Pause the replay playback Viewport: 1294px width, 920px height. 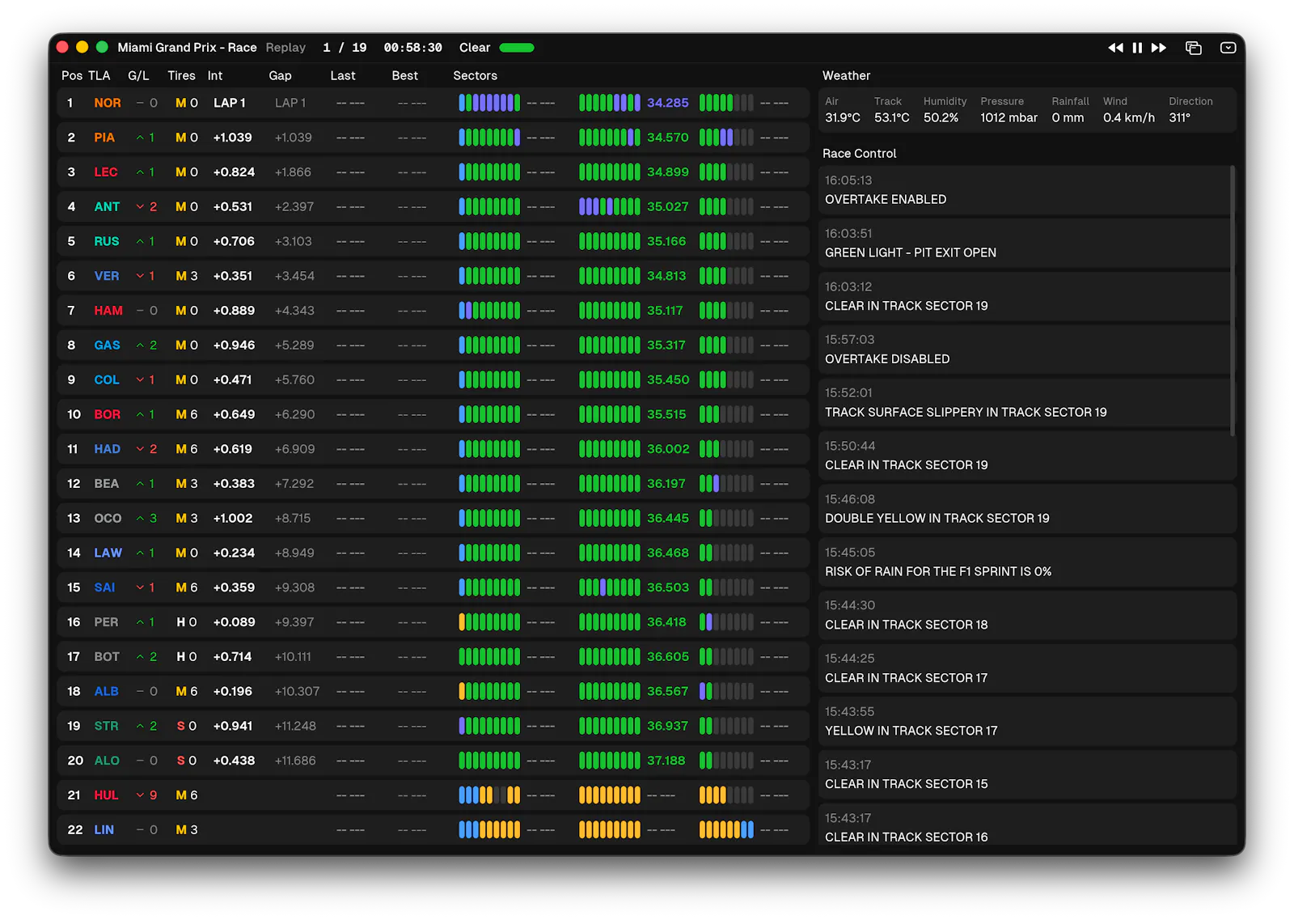tap(1137, 48)
